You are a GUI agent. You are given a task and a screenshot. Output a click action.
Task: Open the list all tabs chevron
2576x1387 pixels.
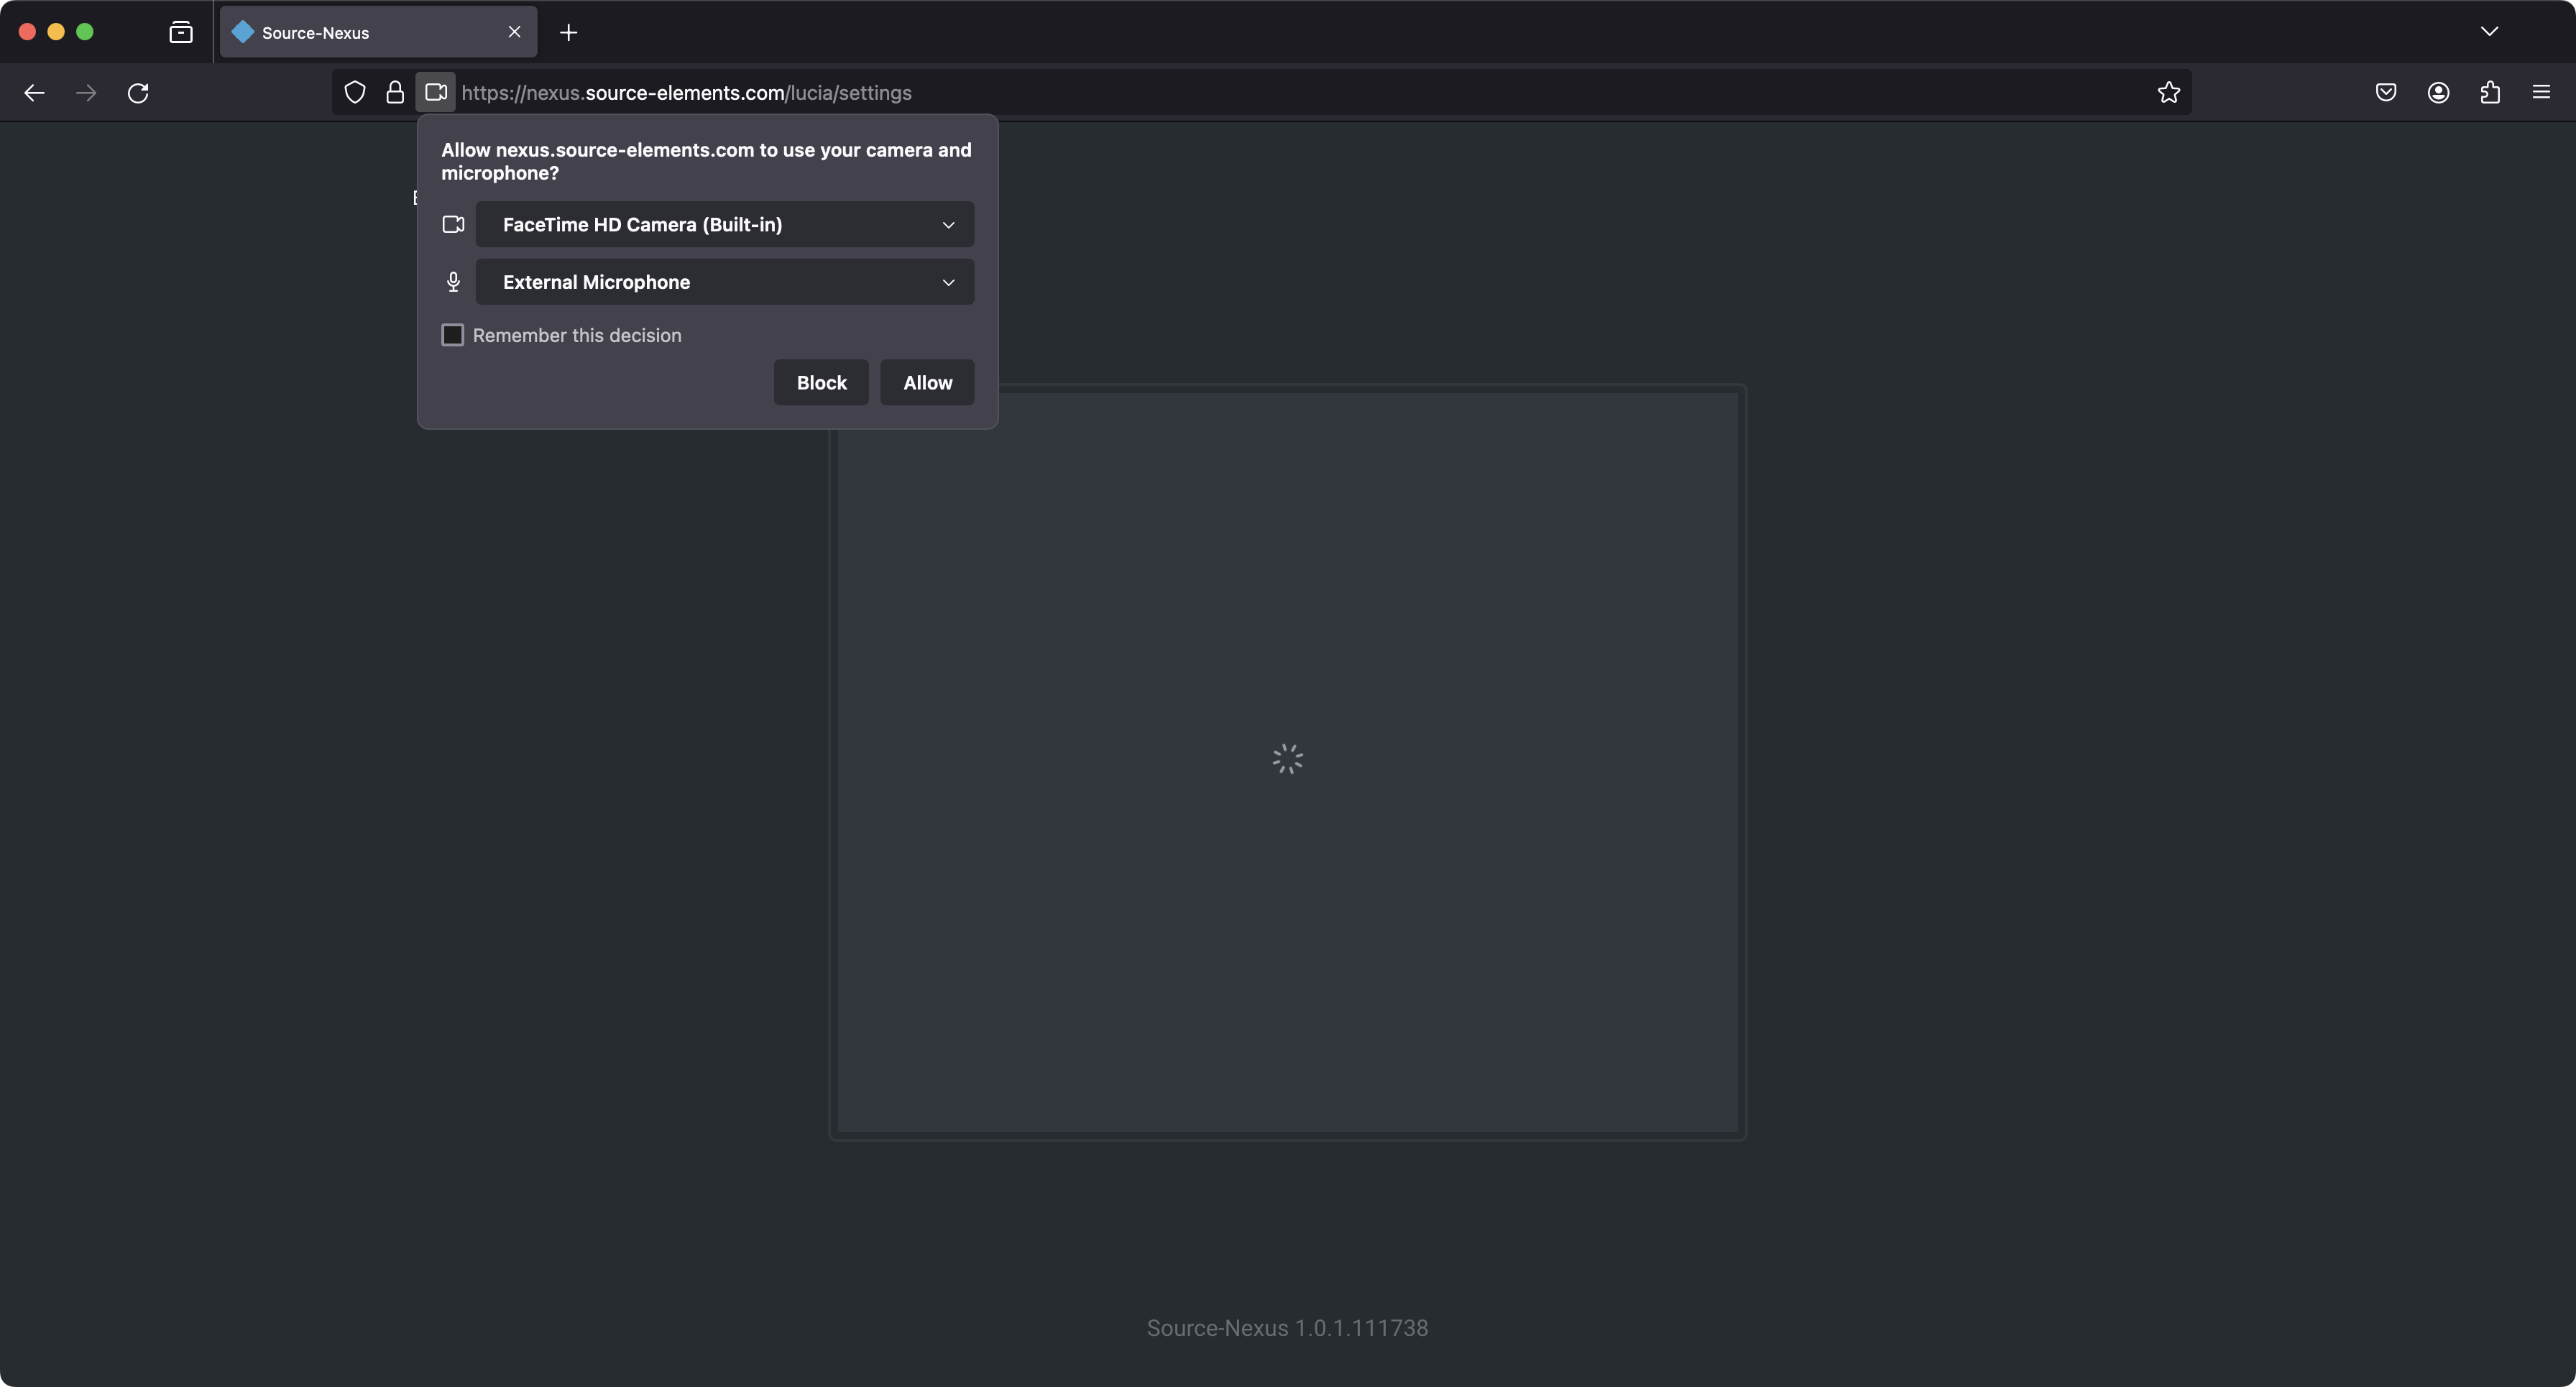pyautogui.click(x=2489, y=32)
